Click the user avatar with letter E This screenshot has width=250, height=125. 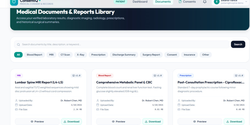217,2
